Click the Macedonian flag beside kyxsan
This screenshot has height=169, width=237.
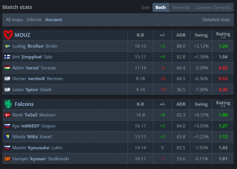7,159
